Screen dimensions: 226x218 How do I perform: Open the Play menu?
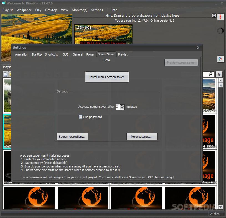point(38,10)
